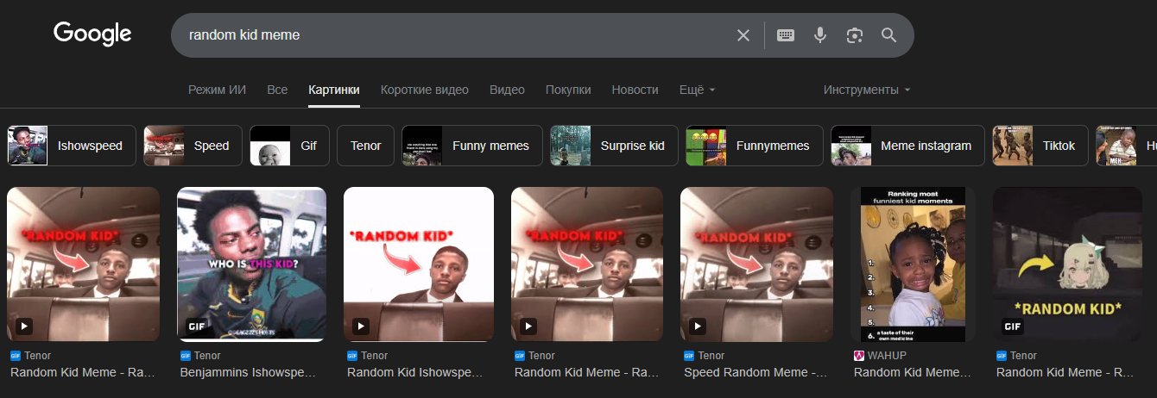
Task: Select the Speed filter chip
Action: click(x=193, y=146)
